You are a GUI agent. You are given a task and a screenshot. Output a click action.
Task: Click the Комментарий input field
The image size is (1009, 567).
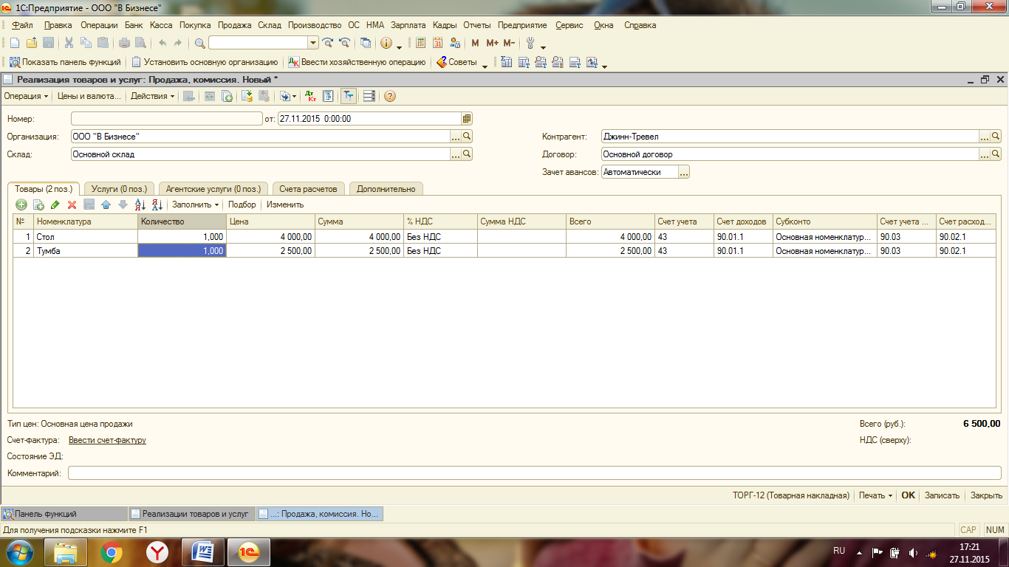pos(535,473)
